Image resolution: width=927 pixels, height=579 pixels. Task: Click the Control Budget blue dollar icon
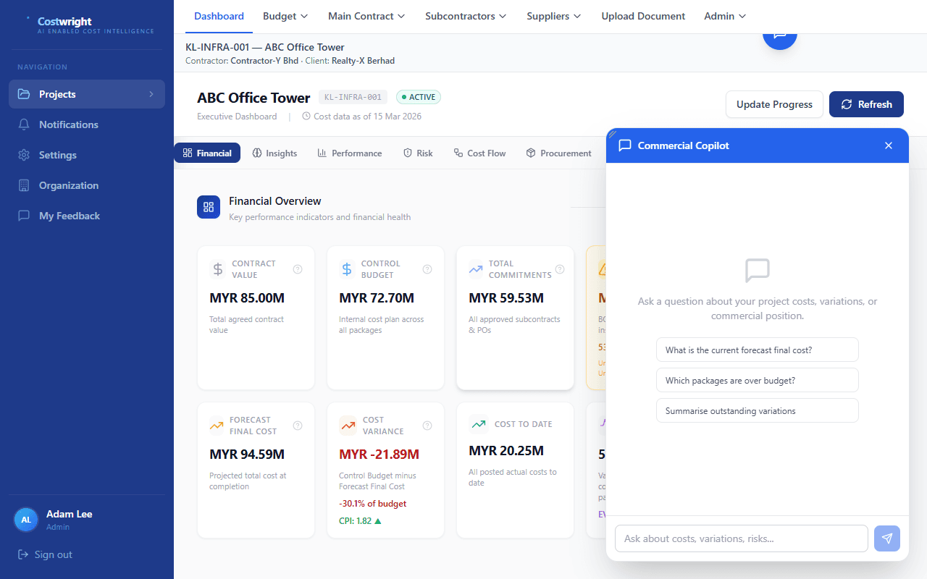click(347, 269)
